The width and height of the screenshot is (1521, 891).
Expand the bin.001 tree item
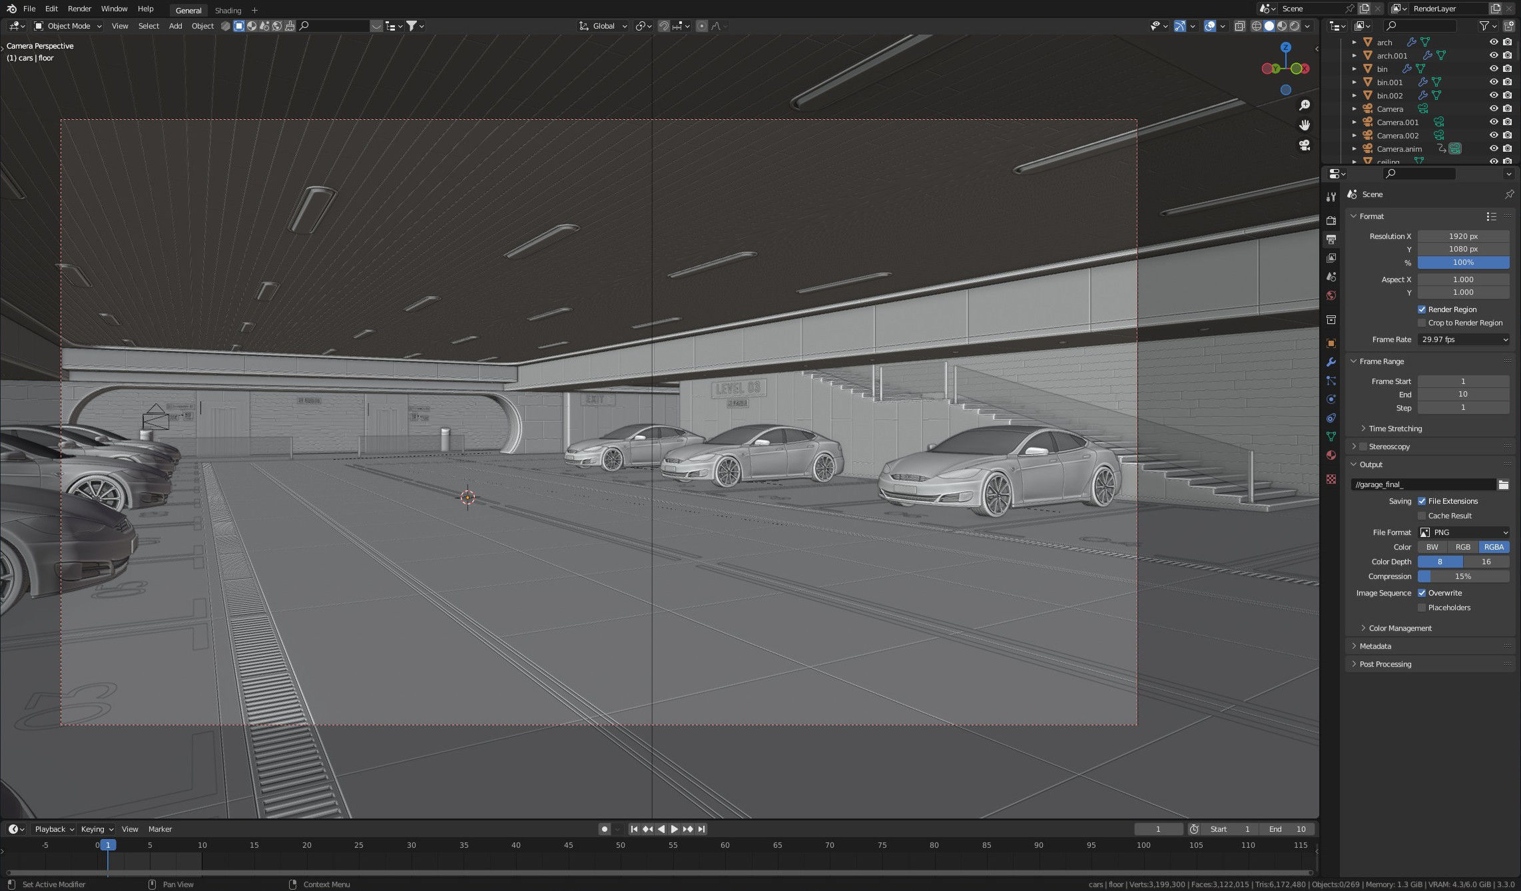tap(1354, 82)
